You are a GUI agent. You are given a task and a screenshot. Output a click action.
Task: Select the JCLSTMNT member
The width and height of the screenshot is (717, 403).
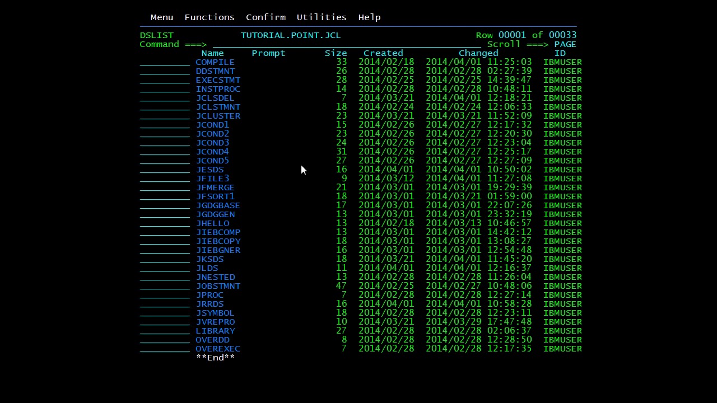218,107
